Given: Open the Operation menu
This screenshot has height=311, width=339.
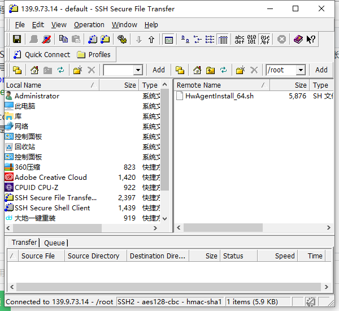Looking at the screenshot, I should coord(89,25).
